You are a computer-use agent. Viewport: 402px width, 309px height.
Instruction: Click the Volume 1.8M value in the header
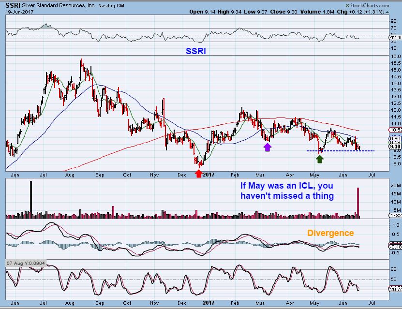point(317,12)
